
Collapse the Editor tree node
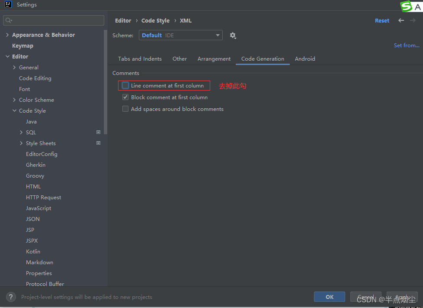coord(7,56)
